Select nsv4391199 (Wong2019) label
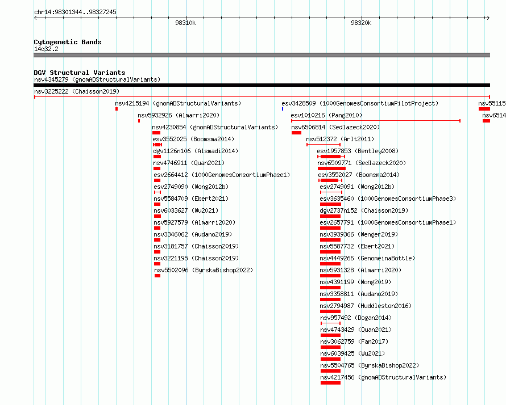Screen dimensions: 506x405 point(355,282)
